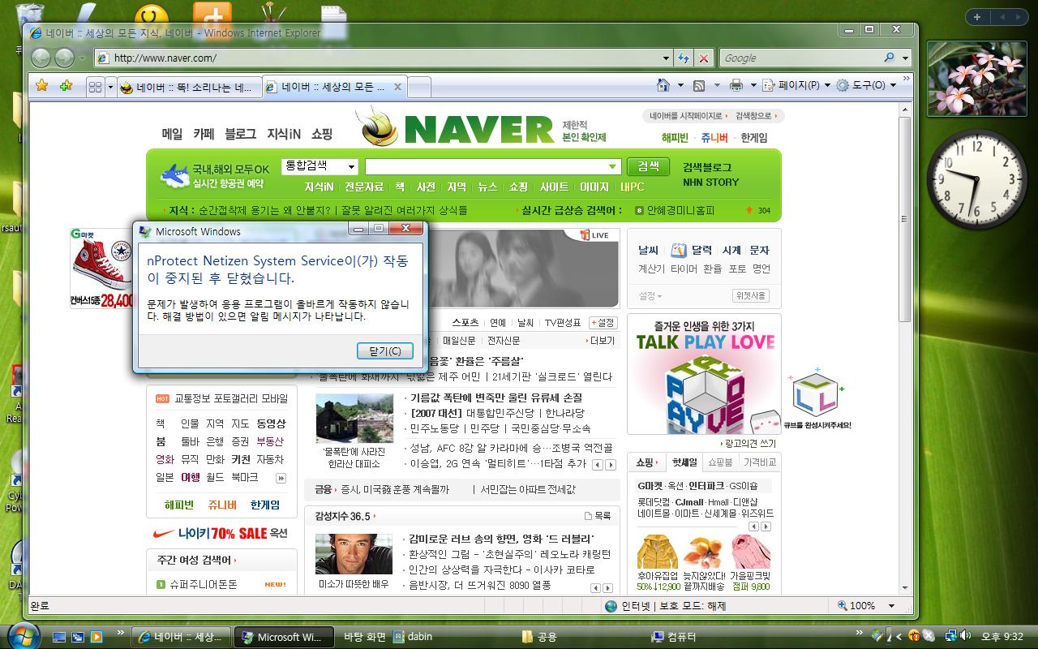This screenshot has height=649, width=1038.
Task: Open the 해피빈 link at top right
Action: tap(674, 138)
